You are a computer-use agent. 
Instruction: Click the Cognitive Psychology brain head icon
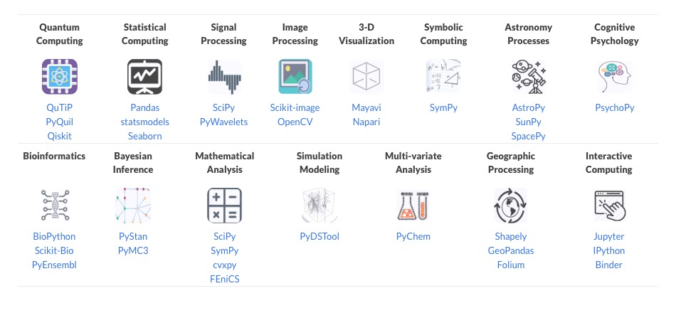click(x=614, y=77)
